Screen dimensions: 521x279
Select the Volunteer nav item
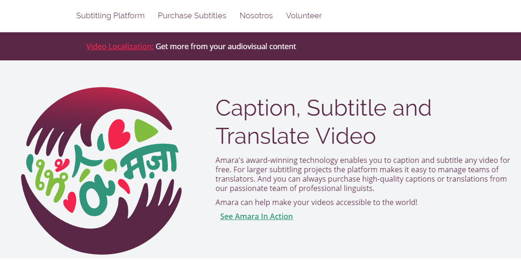point(304,15)
